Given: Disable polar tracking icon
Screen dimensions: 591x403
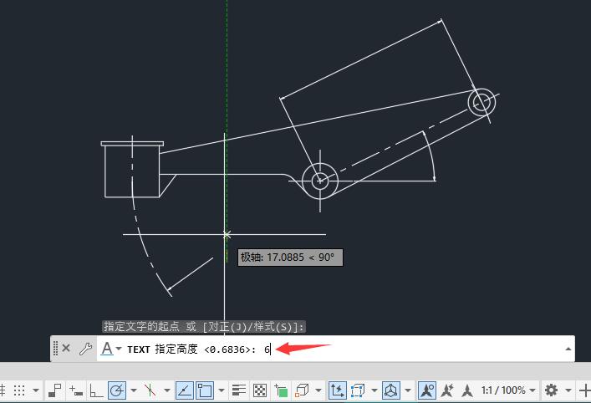Looking at the screenshot, I should (117, 390).
